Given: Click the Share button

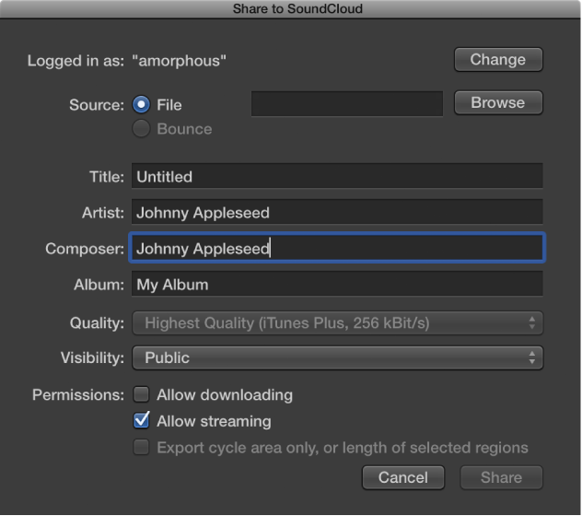Looking at the screenshot, I should coord(502,477).
